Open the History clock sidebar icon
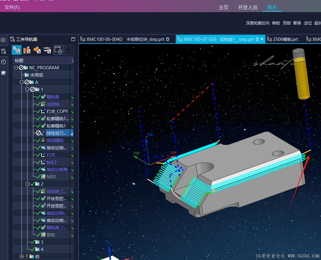 [x=4, y=62]
